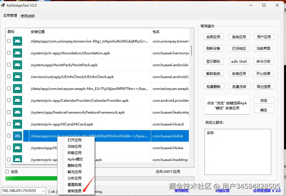Click the Android icon of zfoundation.apk row
The width and height of the screenshot is (286, 196).
(x=17, y=53)
